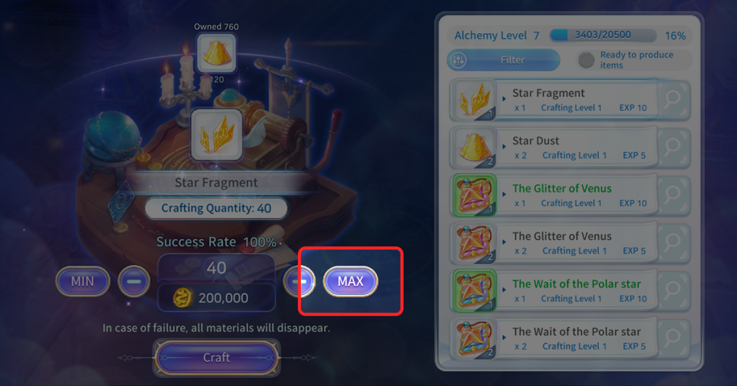
Task: Open magnifier icon for Star Dust recipe
Action: (673, 147)
